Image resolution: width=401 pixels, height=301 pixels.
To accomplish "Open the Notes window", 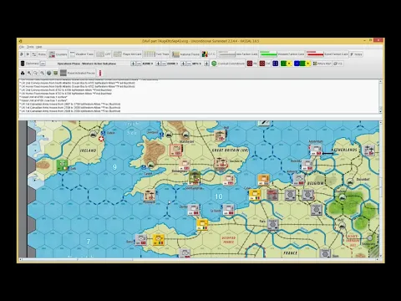I will click(356, 54).
